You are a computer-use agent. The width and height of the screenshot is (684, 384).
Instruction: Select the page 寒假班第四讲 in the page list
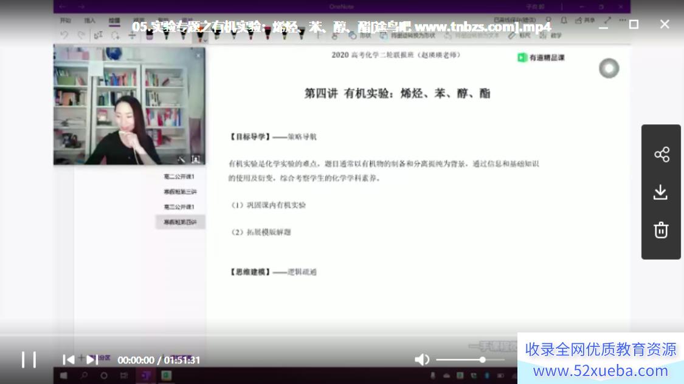[180, 222]
